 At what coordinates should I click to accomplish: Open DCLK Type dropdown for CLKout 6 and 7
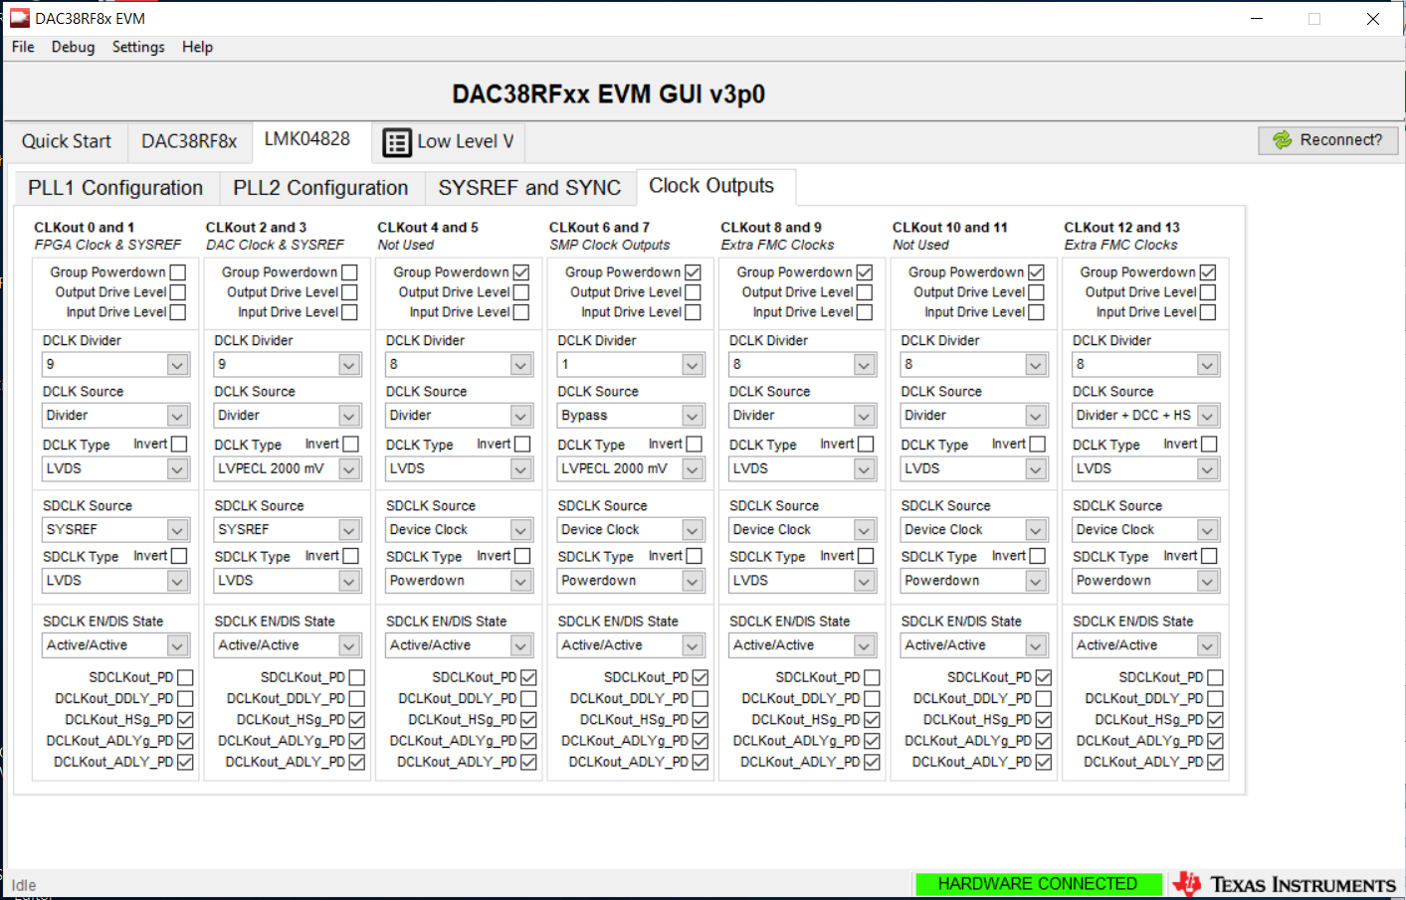click(x=631, y=468)
